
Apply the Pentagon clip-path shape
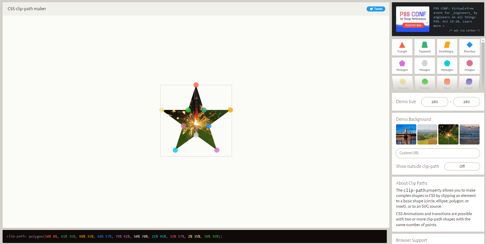(402, 66)
